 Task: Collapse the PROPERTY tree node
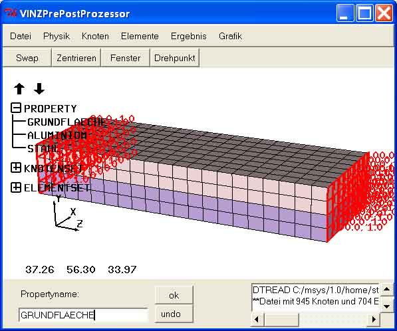pyautogui.click(x=16, y=108)
